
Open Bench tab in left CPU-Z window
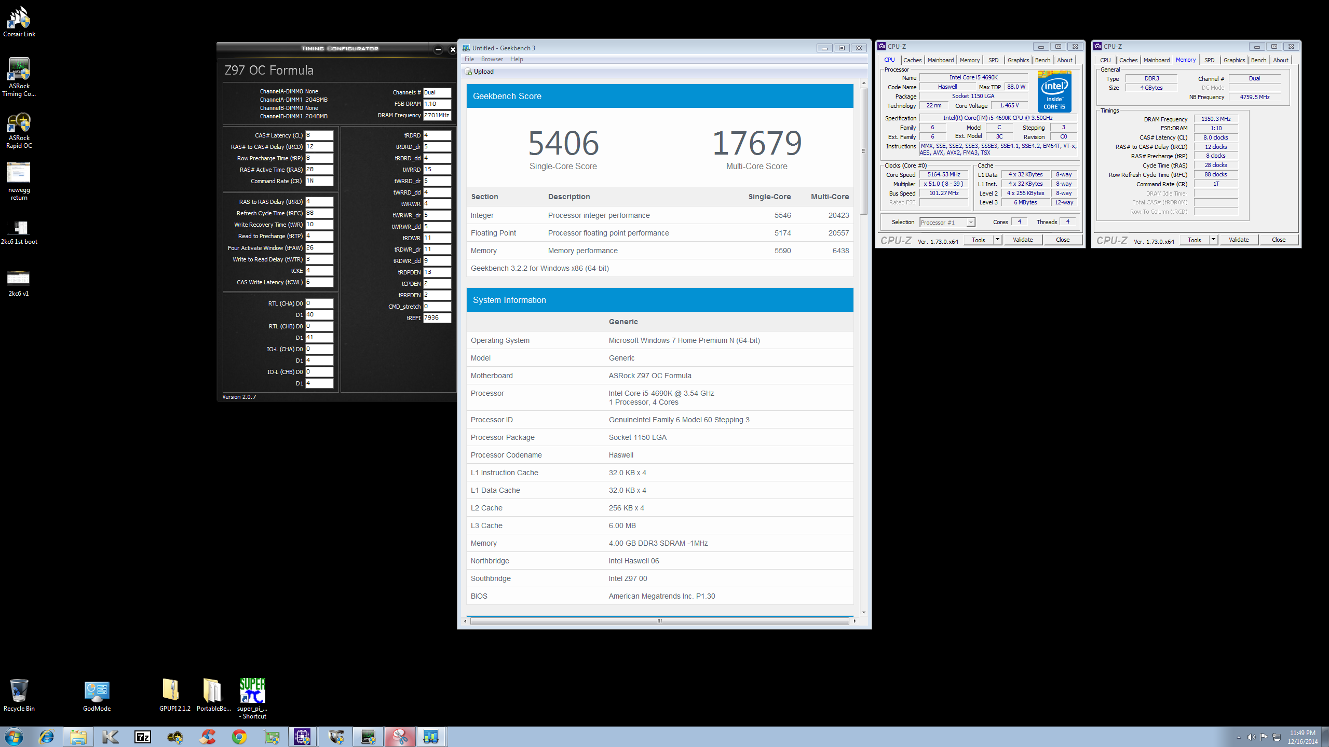[x=1042, y=60]
